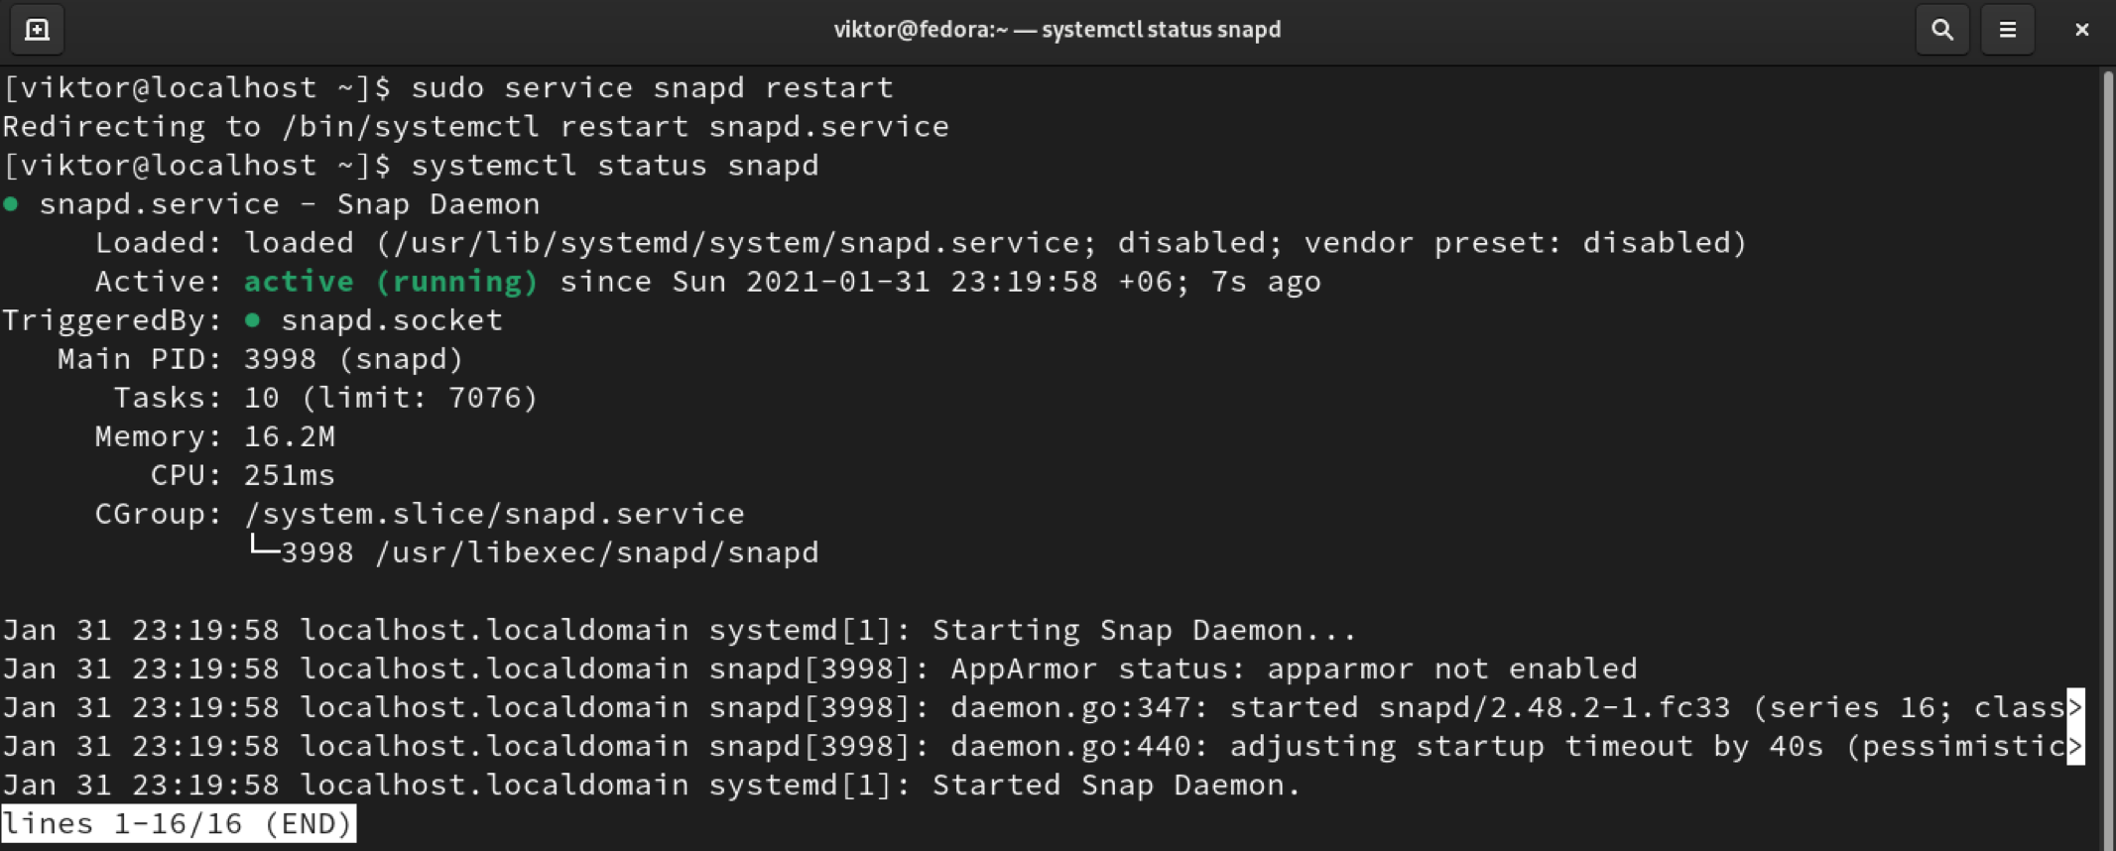Open the hamburger menu
This screenshot has width=2116, height=851.
point(2007,30)
